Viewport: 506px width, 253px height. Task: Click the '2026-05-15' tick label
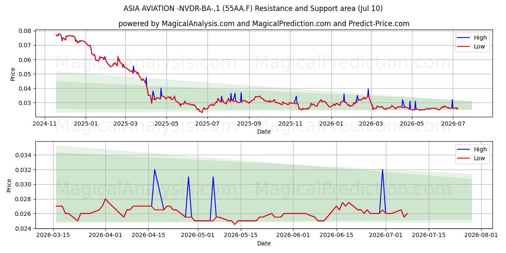pyautogui.click(x=241, y=235)
